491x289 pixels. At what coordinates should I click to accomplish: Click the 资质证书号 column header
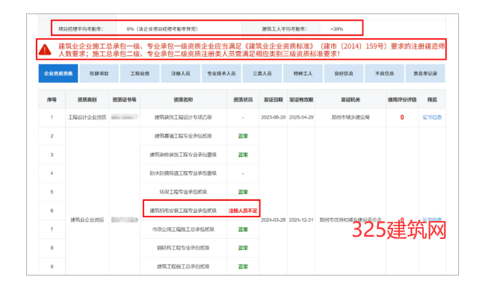[124, 99]
